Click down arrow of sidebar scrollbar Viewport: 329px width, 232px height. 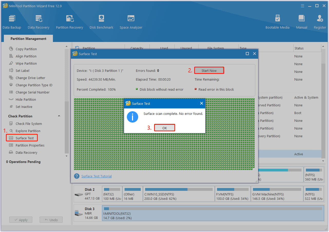tap(67, 156)
